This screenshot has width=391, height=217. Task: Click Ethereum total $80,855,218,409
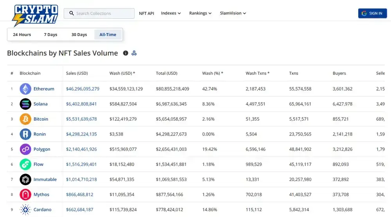pos(172,89)
